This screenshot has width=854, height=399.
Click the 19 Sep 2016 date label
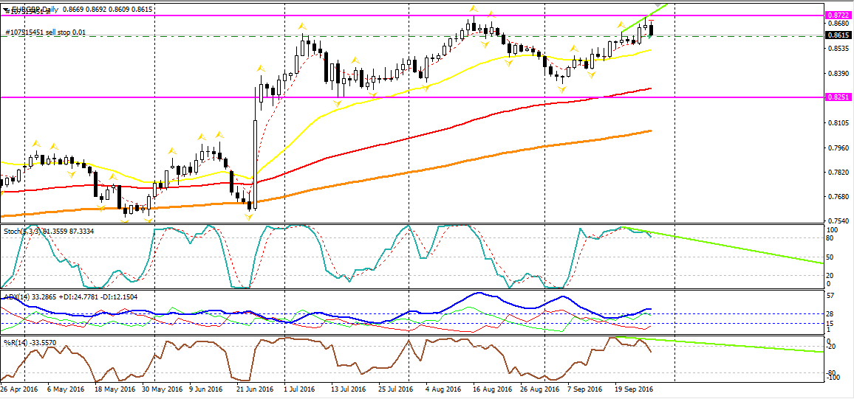(634, 389)
